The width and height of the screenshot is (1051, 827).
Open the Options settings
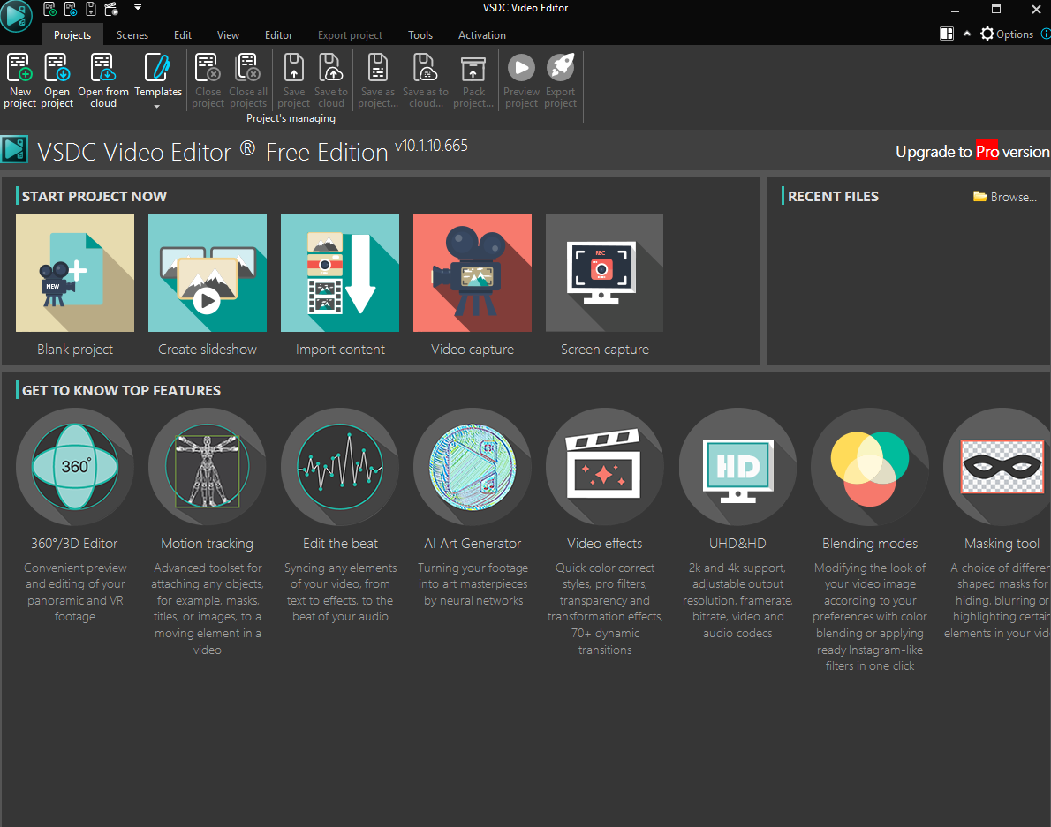[1006, 34]
